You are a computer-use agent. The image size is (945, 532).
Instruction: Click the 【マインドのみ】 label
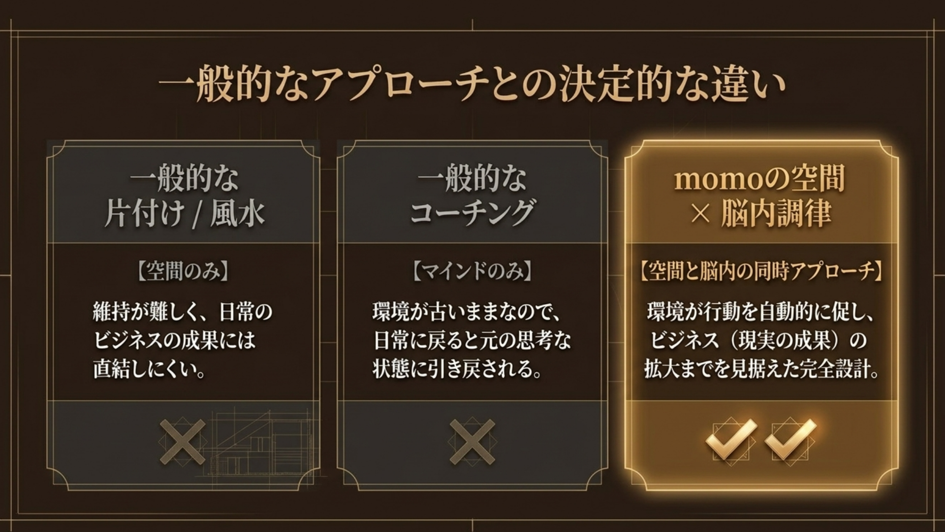pyautogui.click(x=472, y=271)
